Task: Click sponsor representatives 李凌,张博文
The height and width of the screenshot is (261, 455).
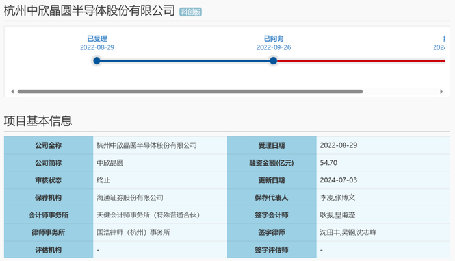Action: pyautogui.click(x=383, y=197)
